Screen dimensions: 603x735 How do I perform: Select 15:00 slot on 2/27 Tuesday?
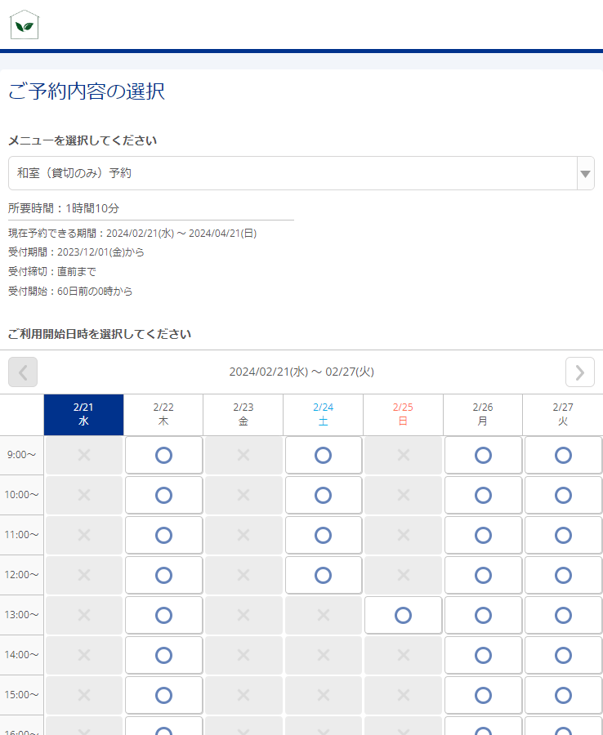tap(563, 695)
